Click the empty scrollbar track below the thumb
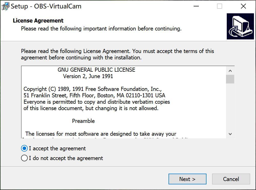The height and width of the screenshot is (190, 256). tap(230, 107)
